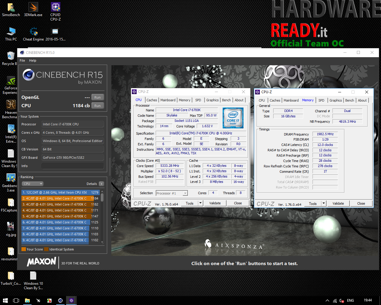Run the CPU benchmark
Screen dimensions: 381x305
98,106
